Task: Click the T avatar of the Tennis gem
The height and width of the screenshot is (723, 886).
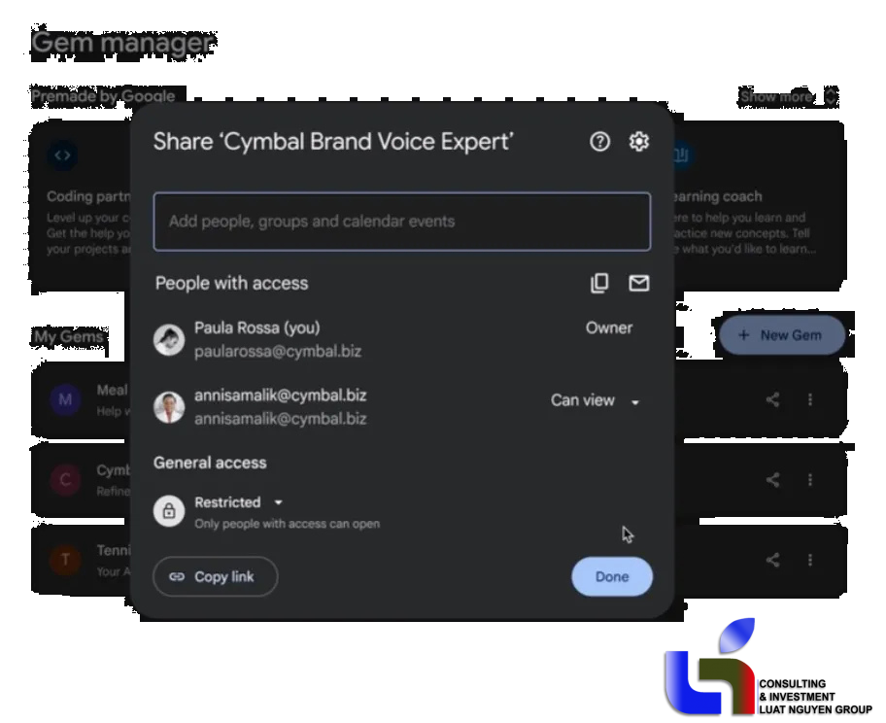Action: [65, 560]
